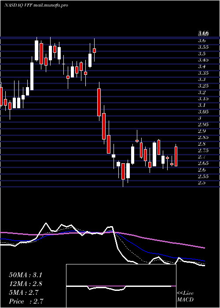The image size is (220, 308).
Task: Click the 3.05 price axis label
Action: (203, 112)
